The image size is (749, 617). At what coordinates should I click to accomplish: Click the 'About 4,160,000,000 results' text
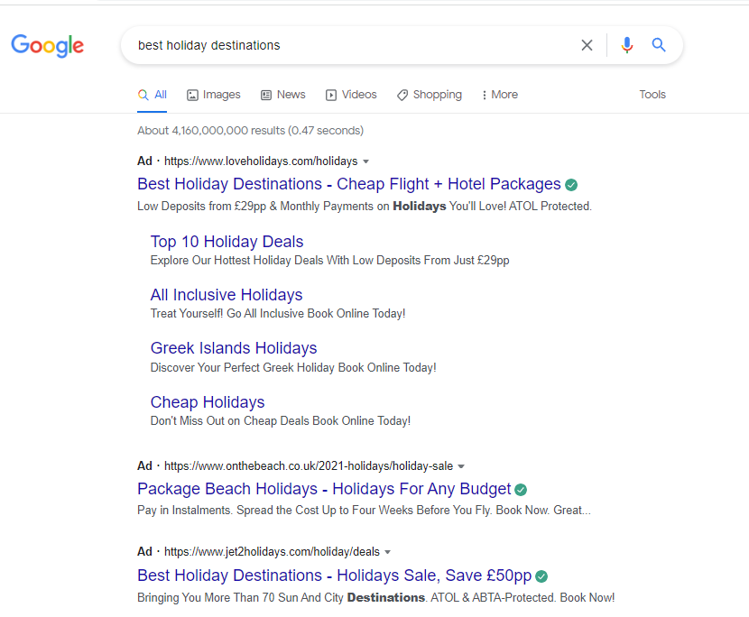click(x=250, y=131)
